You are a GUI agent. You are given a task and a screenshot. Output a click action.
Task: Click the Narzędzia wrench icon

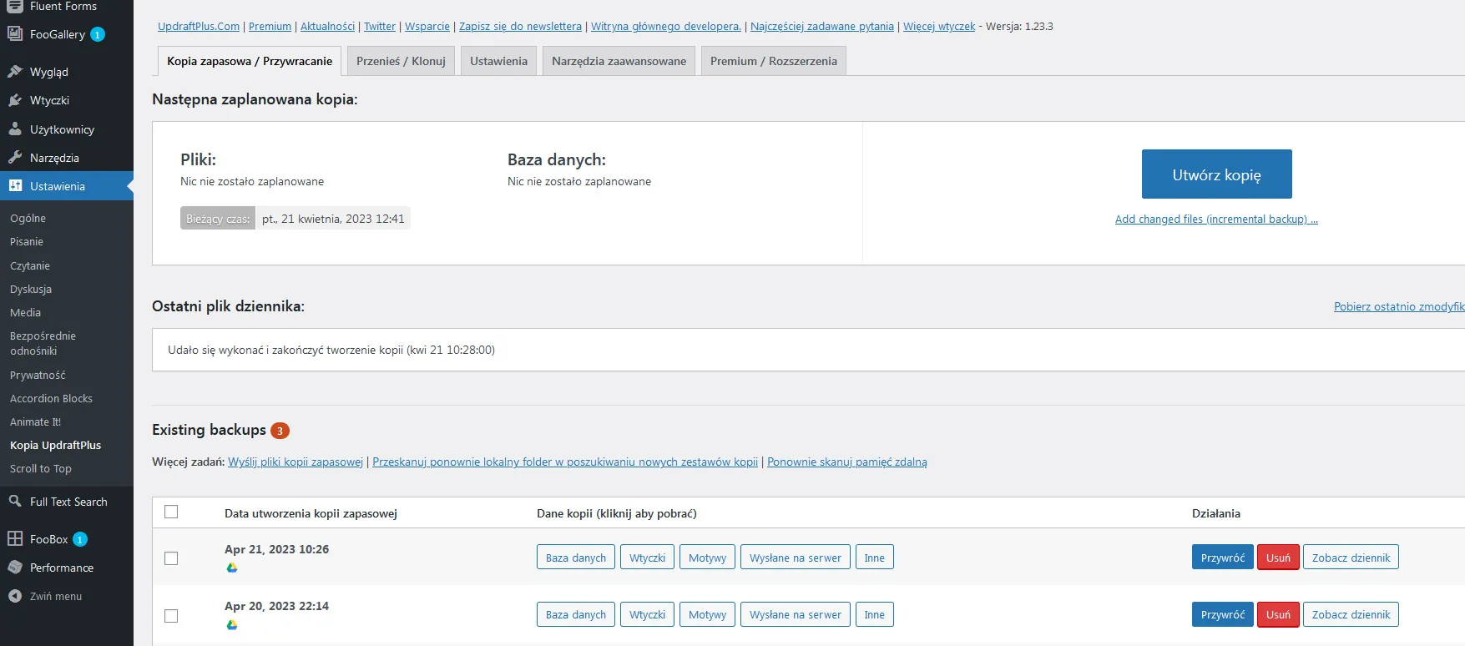pos(15,158)
